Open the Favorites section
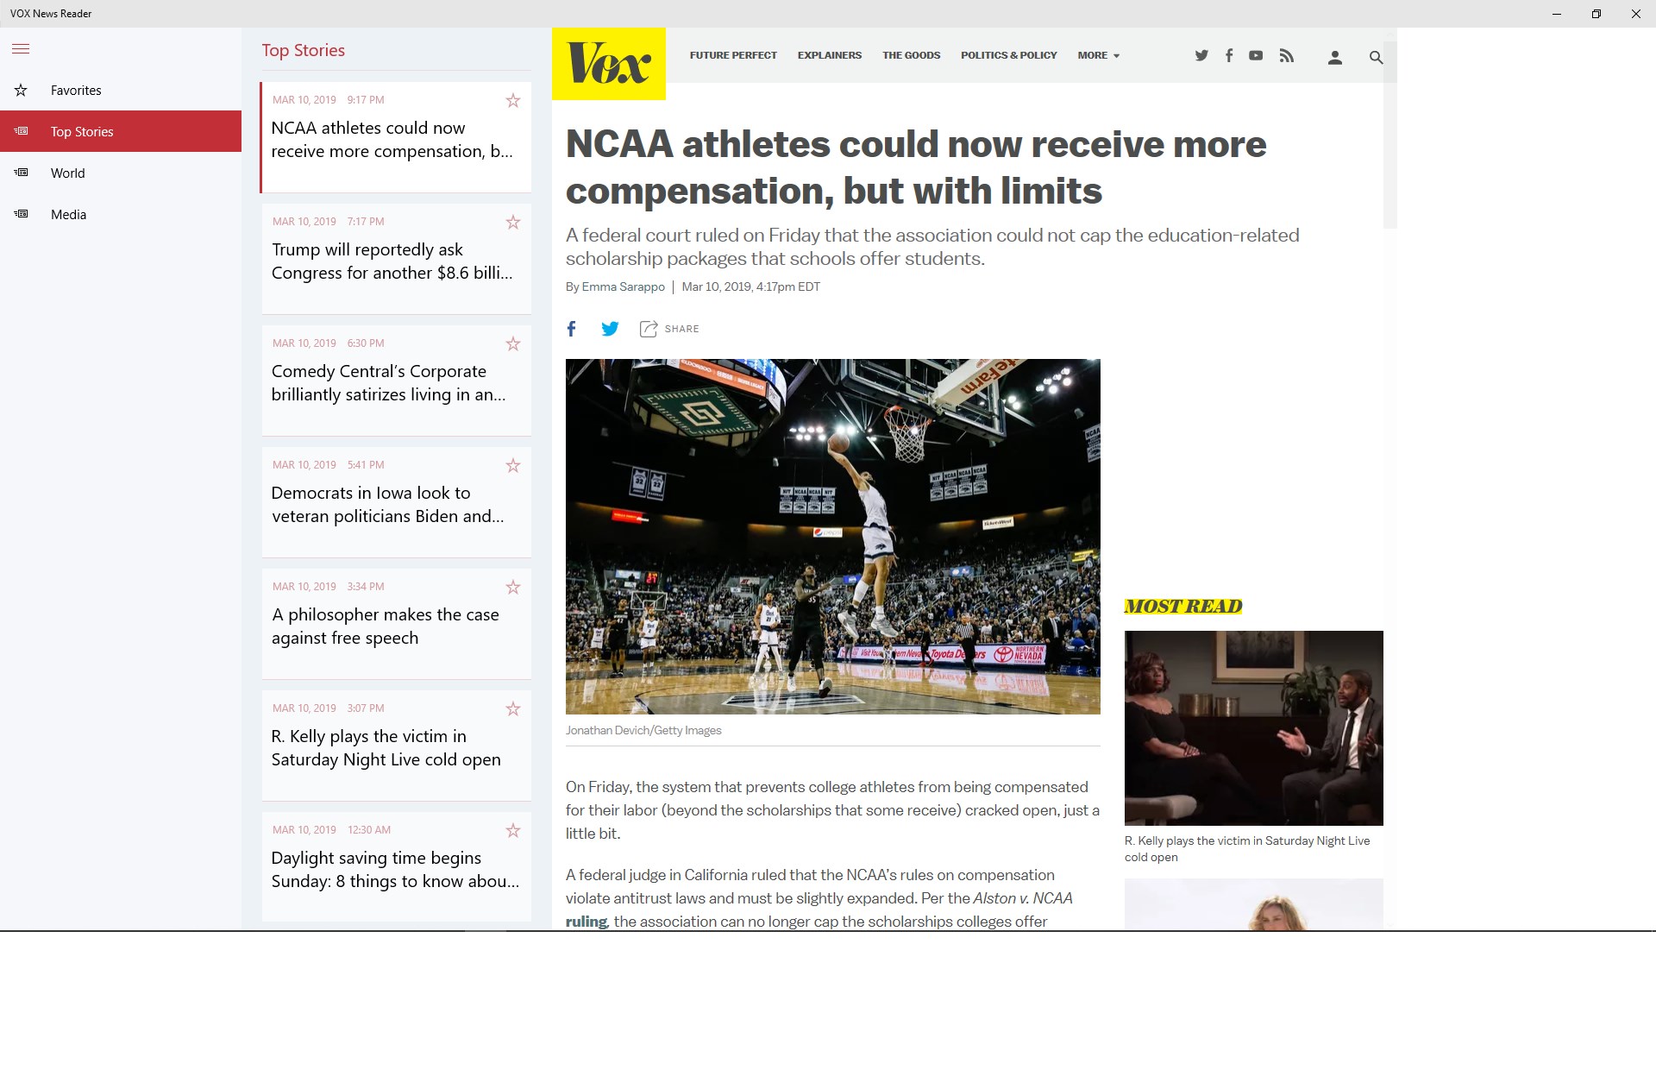The width and height of the screenshot is (1656, 1070). point(76,91)
